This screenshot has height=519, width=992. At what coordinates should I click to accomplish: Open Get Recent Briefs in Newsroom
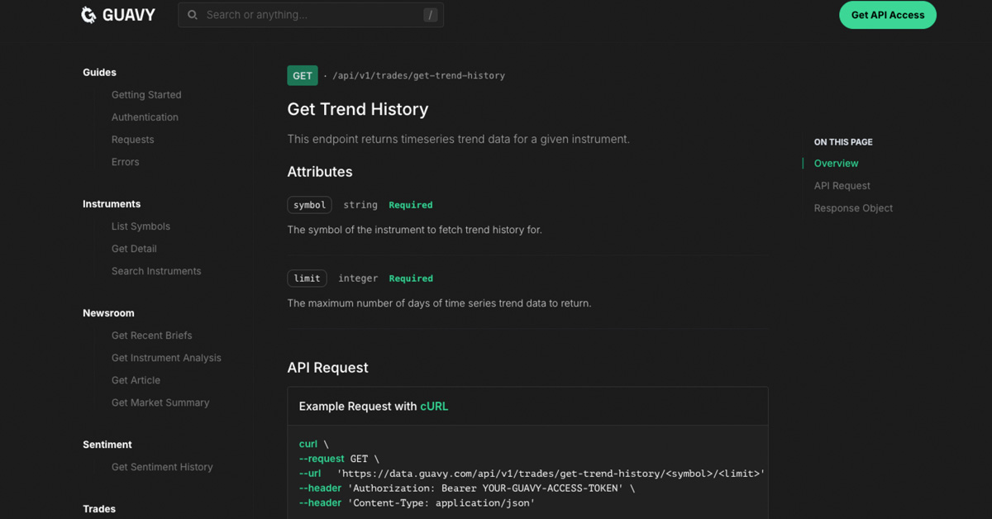click(151, 336)
